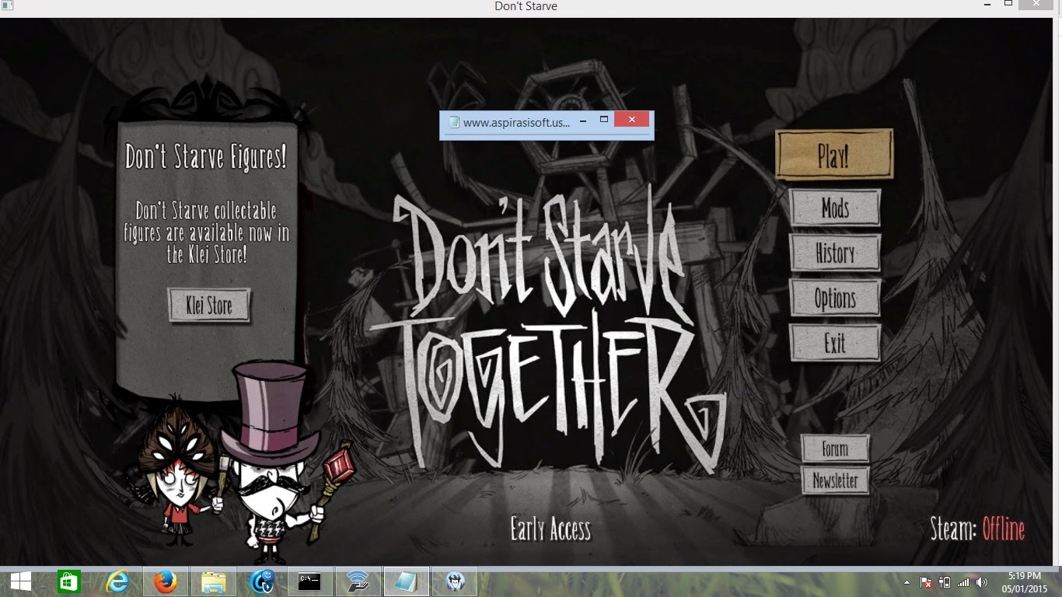This screenshot has width=1062, height=597.
Task: Select Options from the game menu
Action: 835,298
